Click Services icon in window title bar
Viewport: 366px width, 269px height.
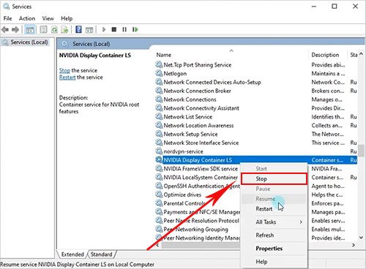coord(6,6)
